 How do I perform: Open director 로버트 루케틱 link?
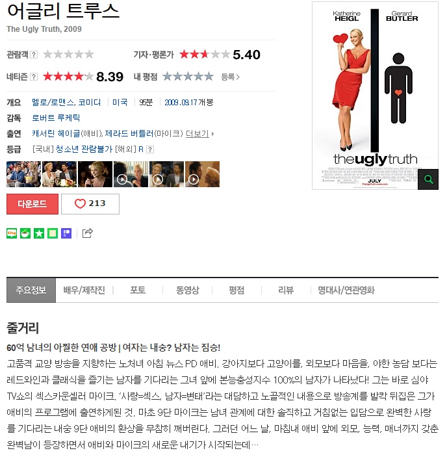(x=56, y=118)
